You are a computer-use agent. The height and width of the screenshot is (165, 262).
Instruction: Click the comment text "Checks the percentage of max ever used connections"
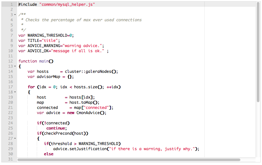83,20
